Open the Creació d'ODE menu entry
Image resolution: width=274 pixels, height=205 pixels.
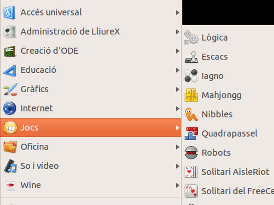[x=91, y=51]
